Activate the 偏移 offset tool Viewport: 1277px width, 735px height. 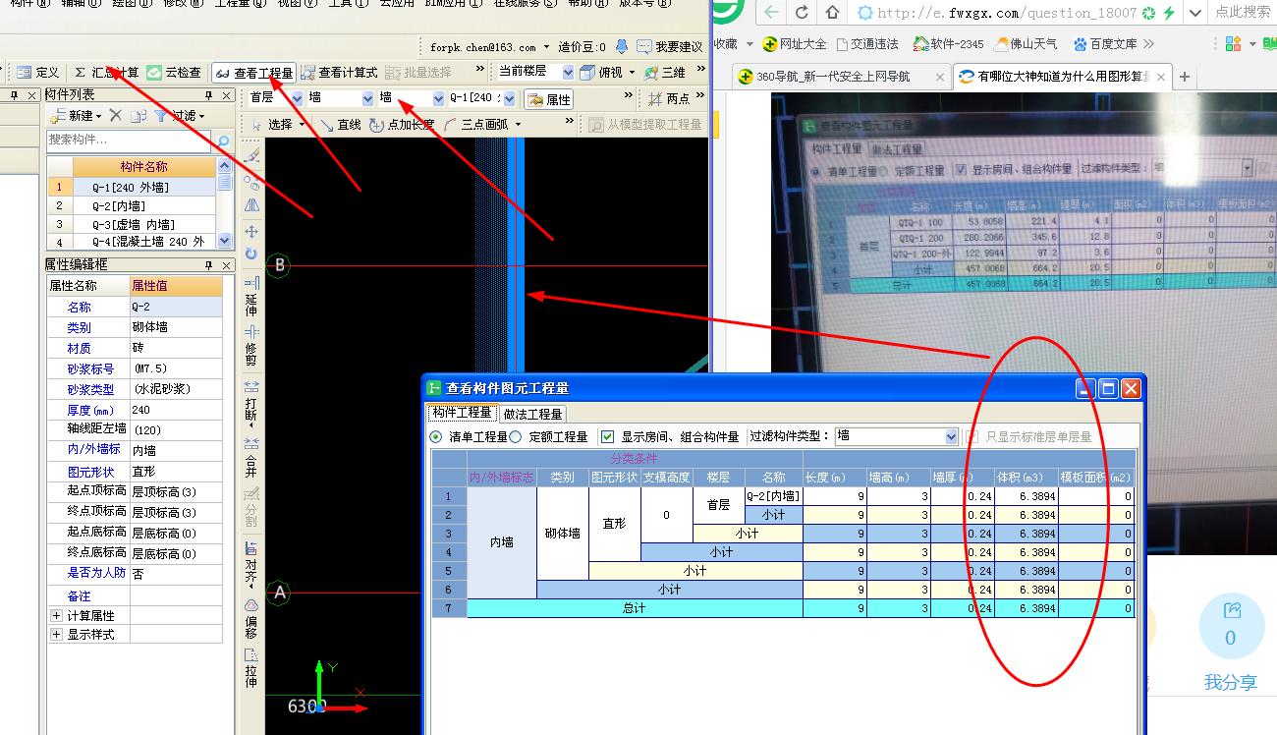[251, 619]
